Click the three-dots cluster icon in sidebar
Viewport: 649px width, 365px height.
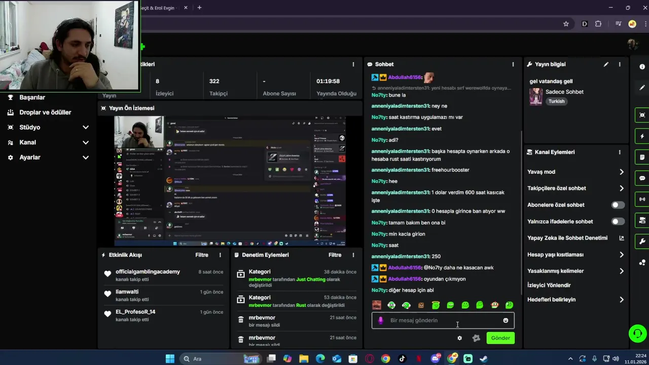pos(642,262)
